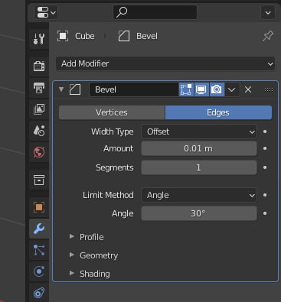Screen dimensions: 281x302
Task: Open the View Layer properties tab
Action: tap(39, 109)
